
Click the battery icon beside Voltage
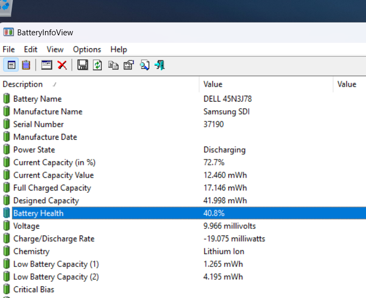(6, 226)
